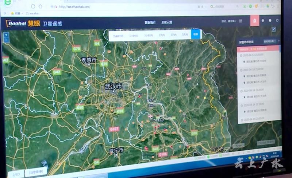Click the blue 检索 search button

tap(196, 35)
